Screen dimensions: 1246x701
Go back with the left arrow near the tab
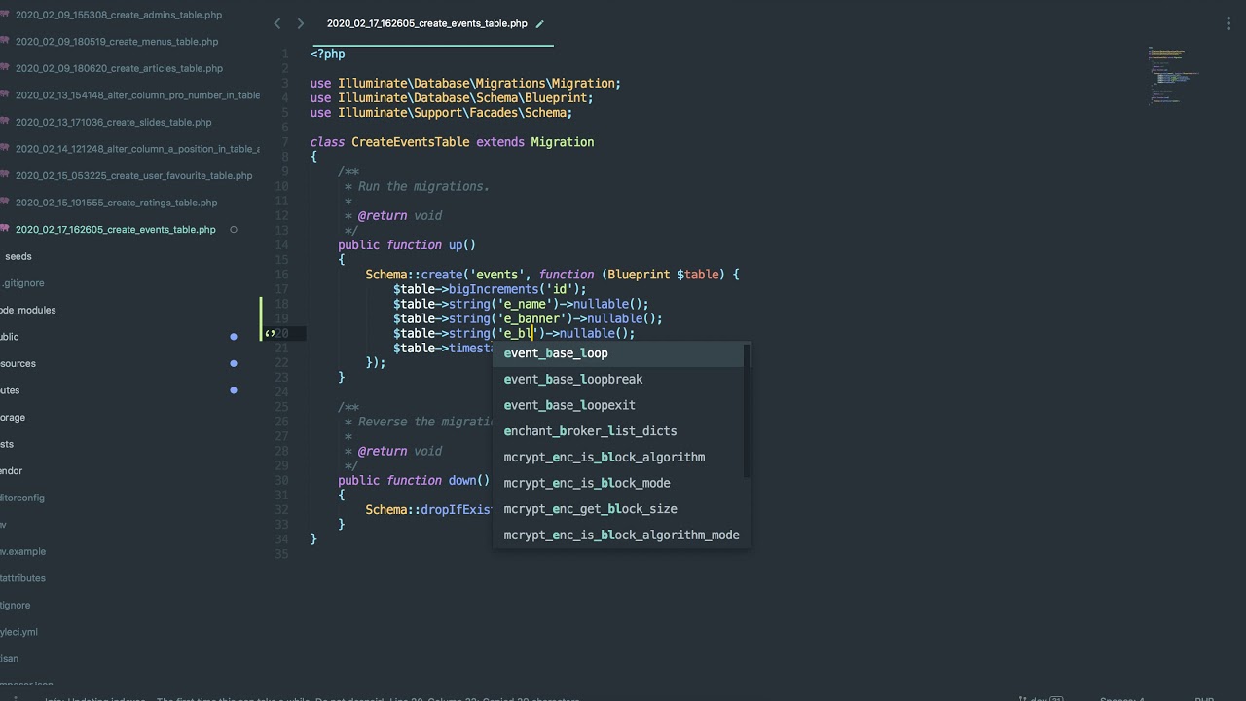[x=277, y=23]
